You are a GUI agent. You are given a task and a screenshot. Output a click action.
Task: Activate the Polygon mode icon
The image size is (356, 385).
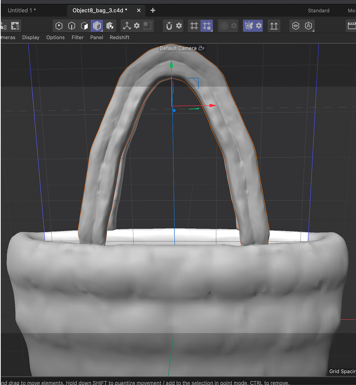(84, 26)
